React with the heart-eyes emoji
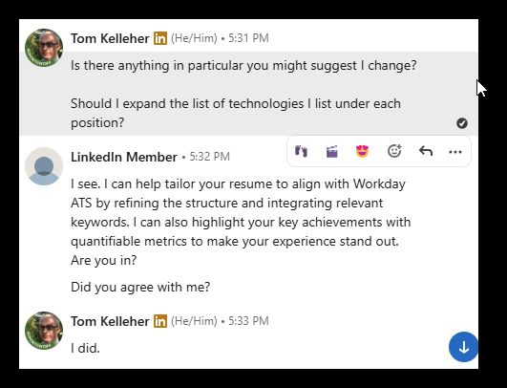The image size is (507, 388). (x=362, y=151)
